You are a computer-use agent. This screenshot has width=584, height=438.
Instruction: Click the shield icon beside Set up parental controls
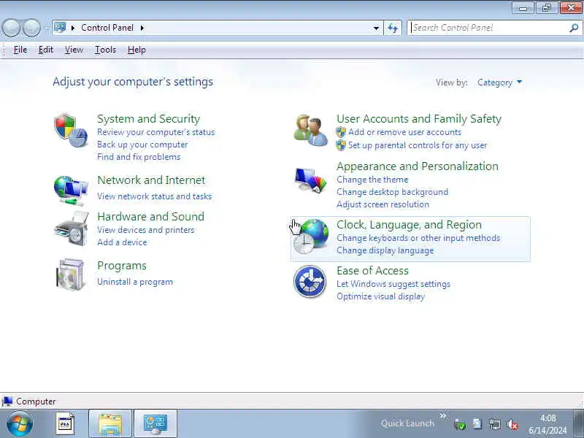(341, 145)
